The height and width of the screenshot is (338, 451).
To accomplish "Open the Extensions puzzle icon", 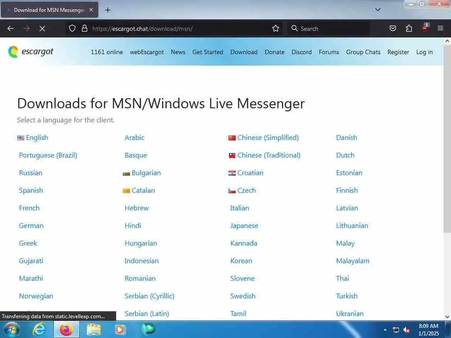I will pyautogui.click(x=409, y=29).
